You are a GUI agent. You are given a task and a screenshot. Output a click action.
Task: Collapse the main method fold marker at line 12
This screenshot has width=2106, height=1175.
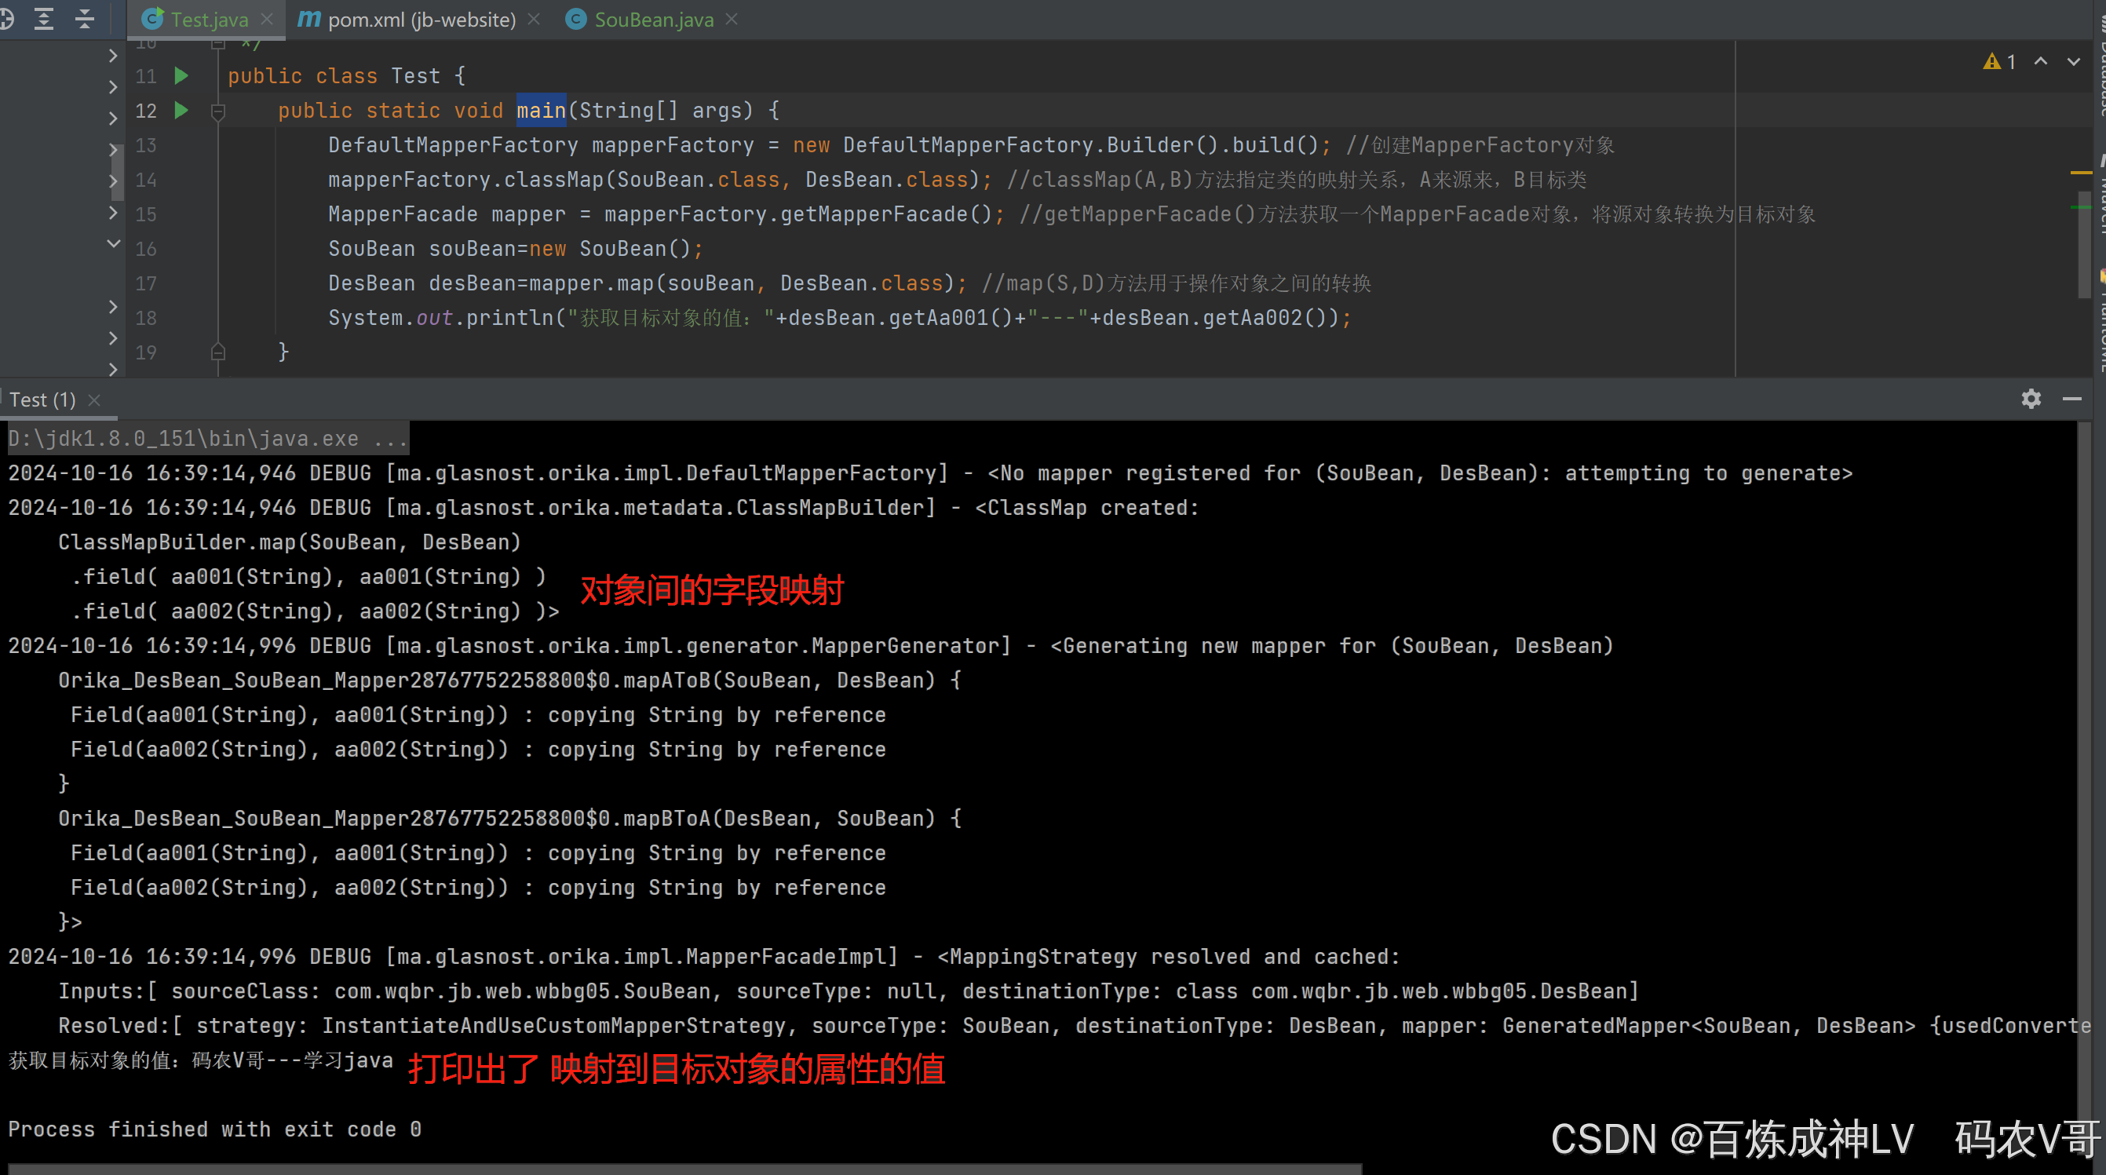(217, 111)
